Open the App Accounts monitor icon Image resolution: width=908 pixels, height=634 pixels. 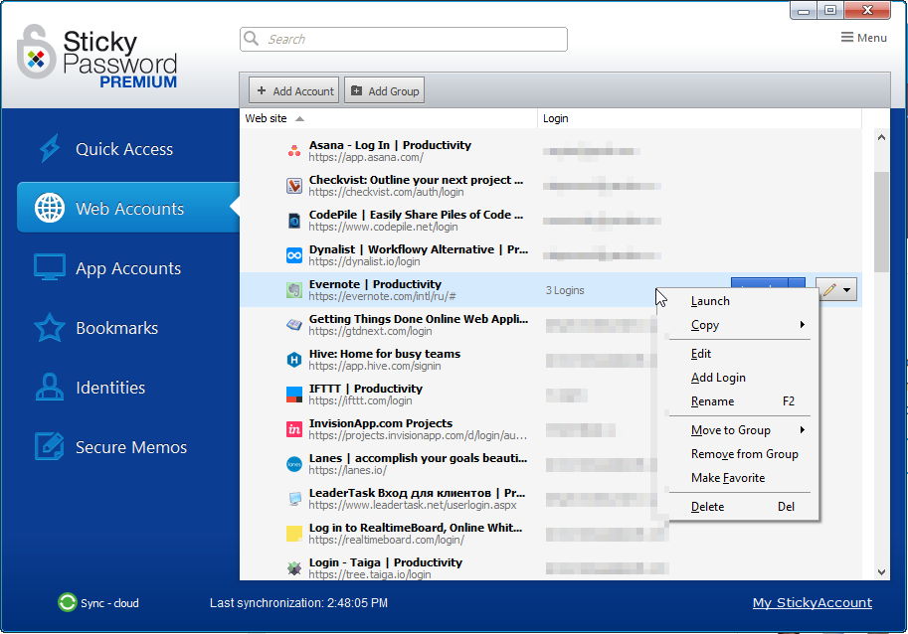coord(50,268)
